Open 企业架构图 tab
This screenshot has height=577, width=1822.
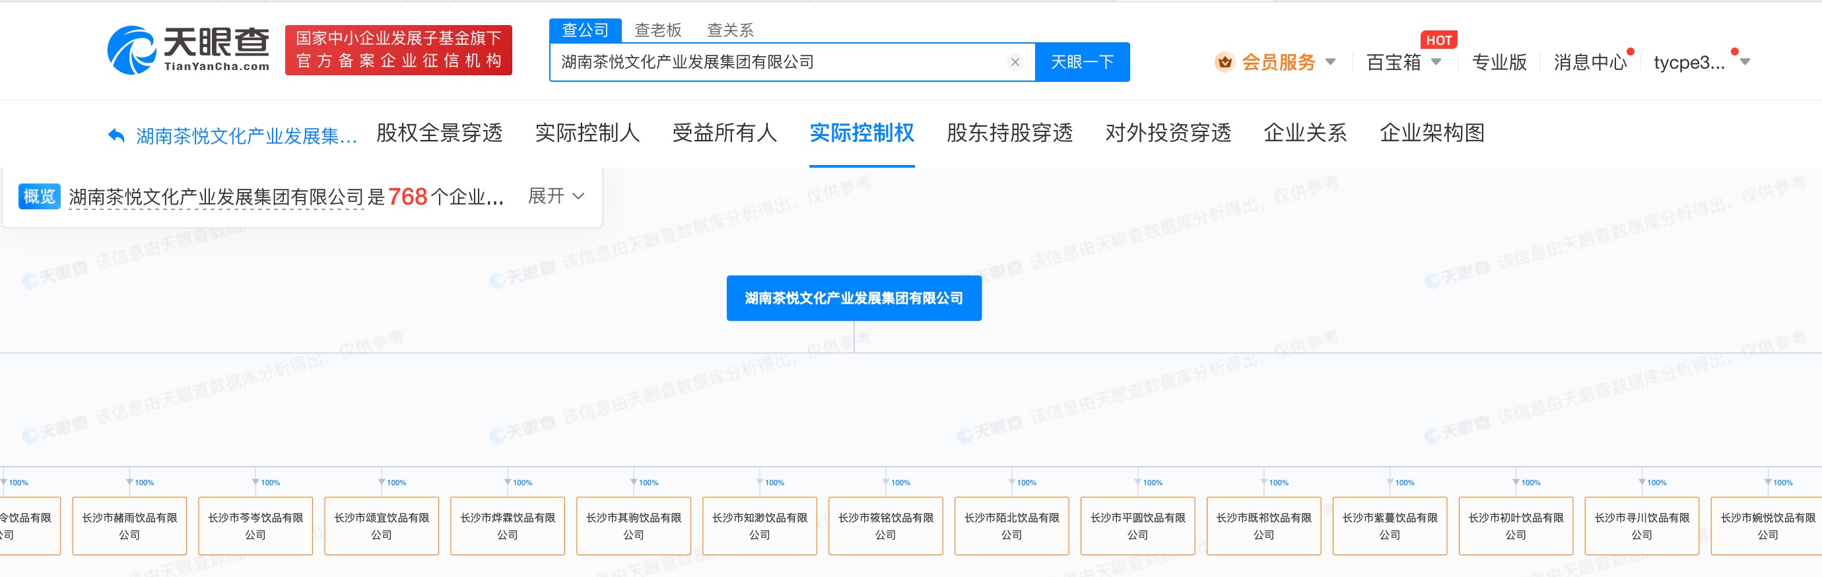(x=1432, y=133)
